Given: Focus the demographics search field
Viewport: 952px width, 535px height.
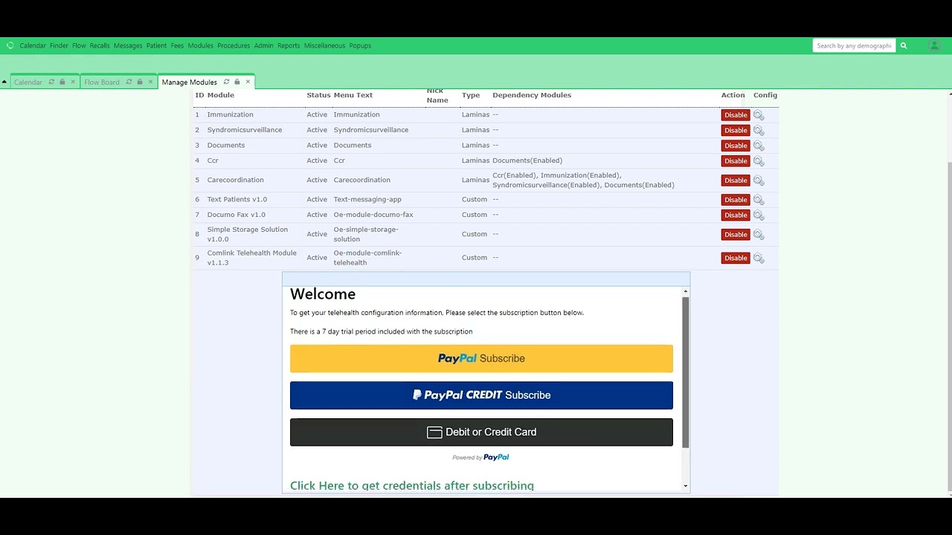Looking at the screenshot, I should click(854, 45).
